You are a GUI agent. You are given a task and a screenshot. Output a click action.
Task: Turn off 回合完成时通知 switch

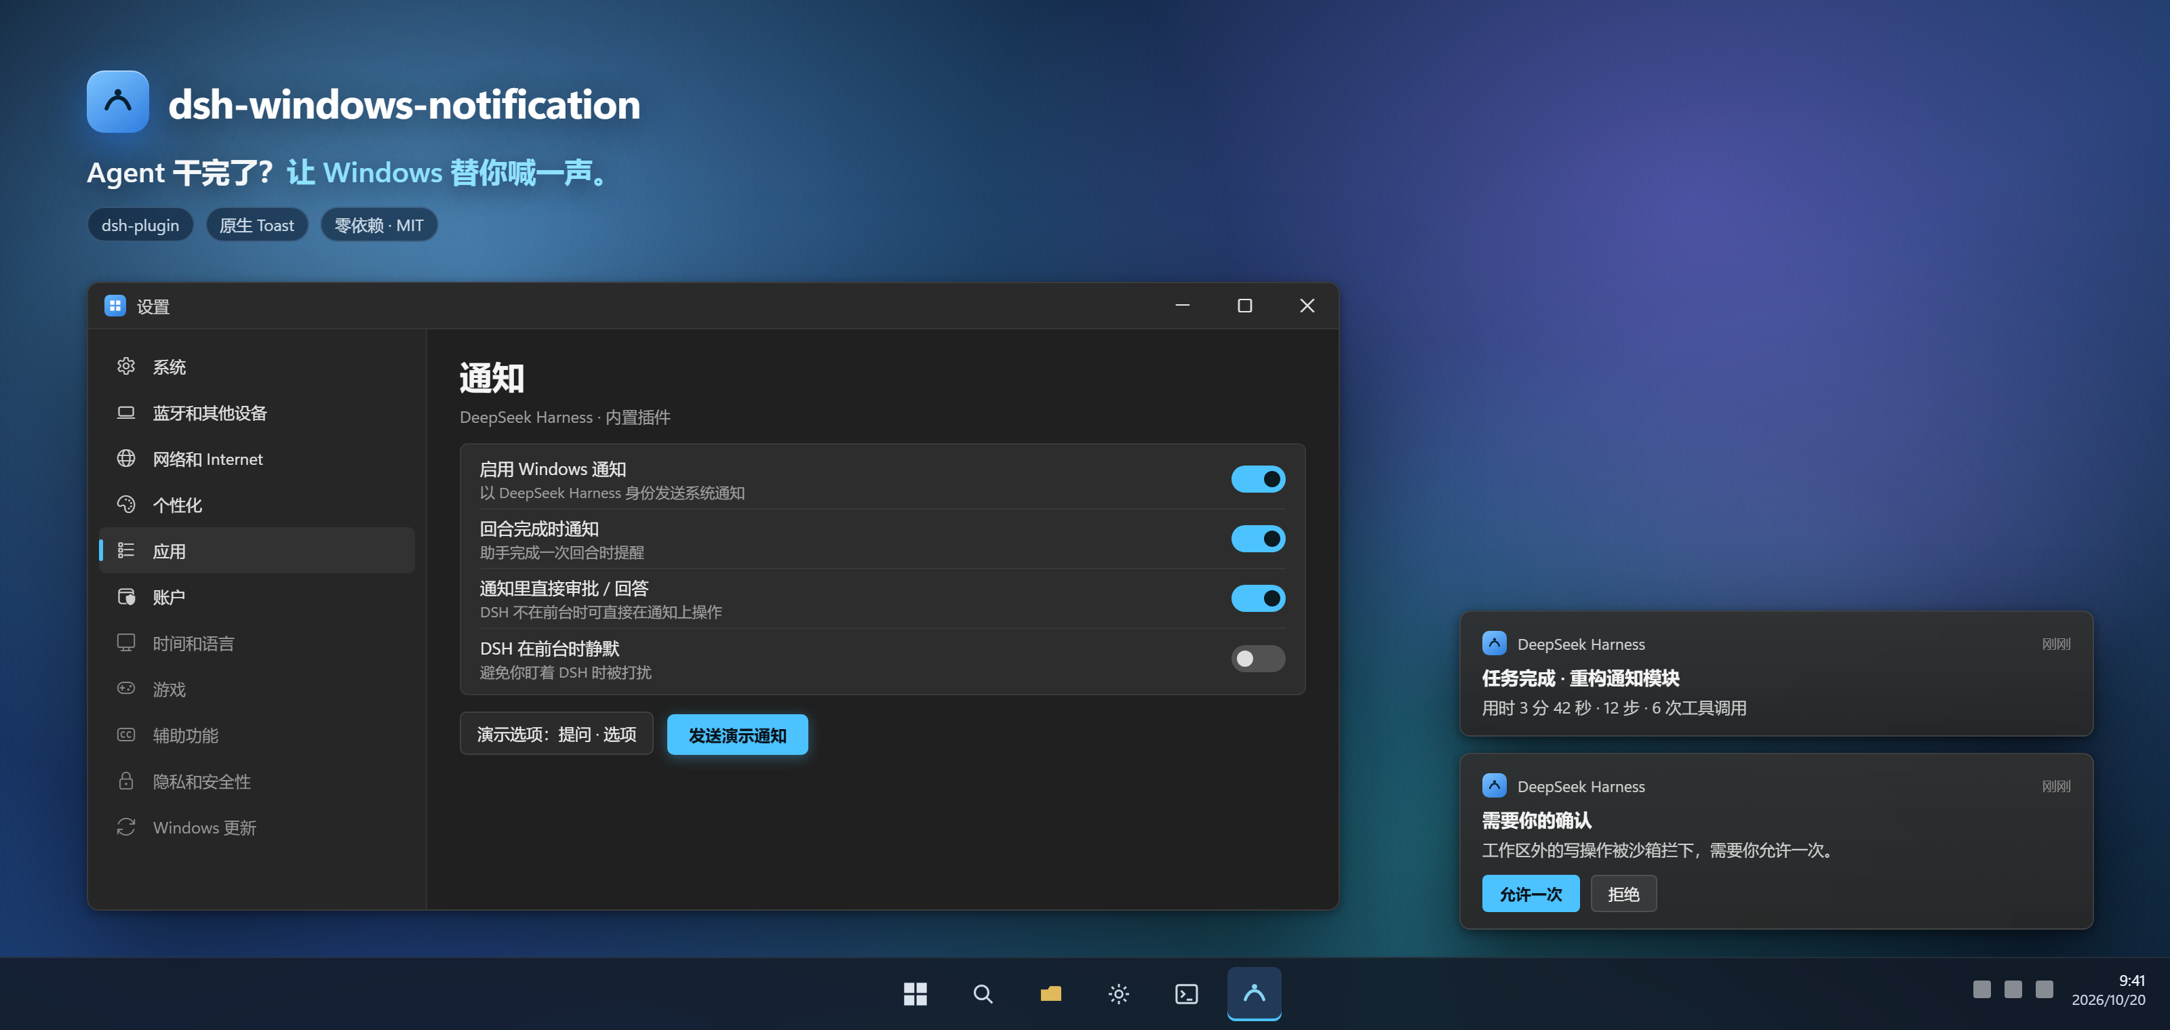pos(1258,539)
